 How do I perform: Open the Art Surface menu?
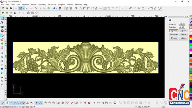52,4
